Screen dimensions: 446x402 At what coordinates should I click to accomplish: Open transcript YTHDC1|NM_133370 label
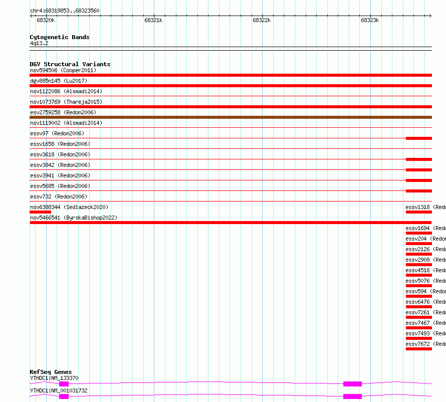click(x=54, y=378)
